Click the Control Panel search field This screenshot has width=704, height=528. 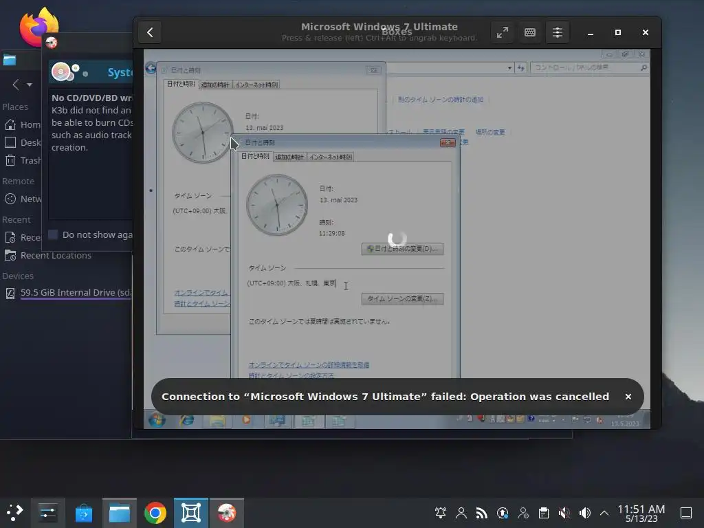point(589,67)
